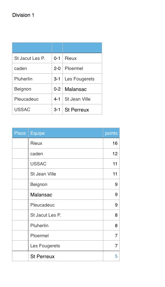
Task: Select the 4-1 score for Pleucadeuc
Action: (57, 99)
